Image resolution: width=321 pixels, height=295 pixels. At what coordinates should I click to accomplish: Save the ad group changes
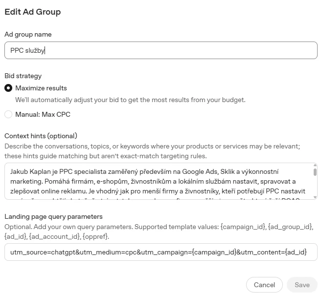coord(302,285)
